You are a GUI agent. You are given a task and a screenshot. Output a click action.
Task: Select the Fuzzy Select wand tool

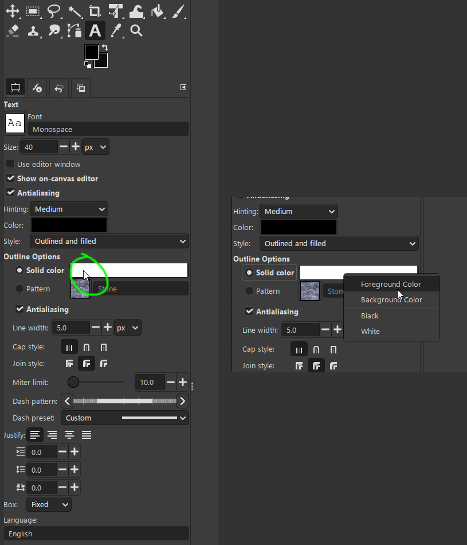(74, 11)
